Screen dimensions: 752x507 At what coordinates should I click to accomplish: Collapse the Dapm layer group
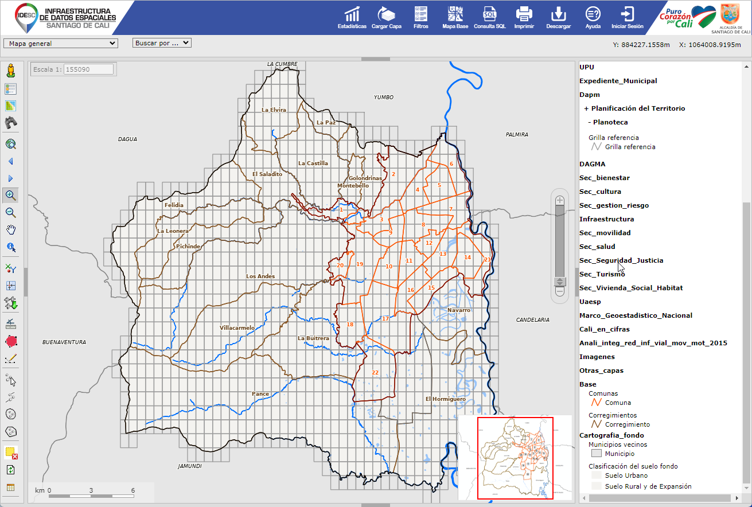[590, 95]
